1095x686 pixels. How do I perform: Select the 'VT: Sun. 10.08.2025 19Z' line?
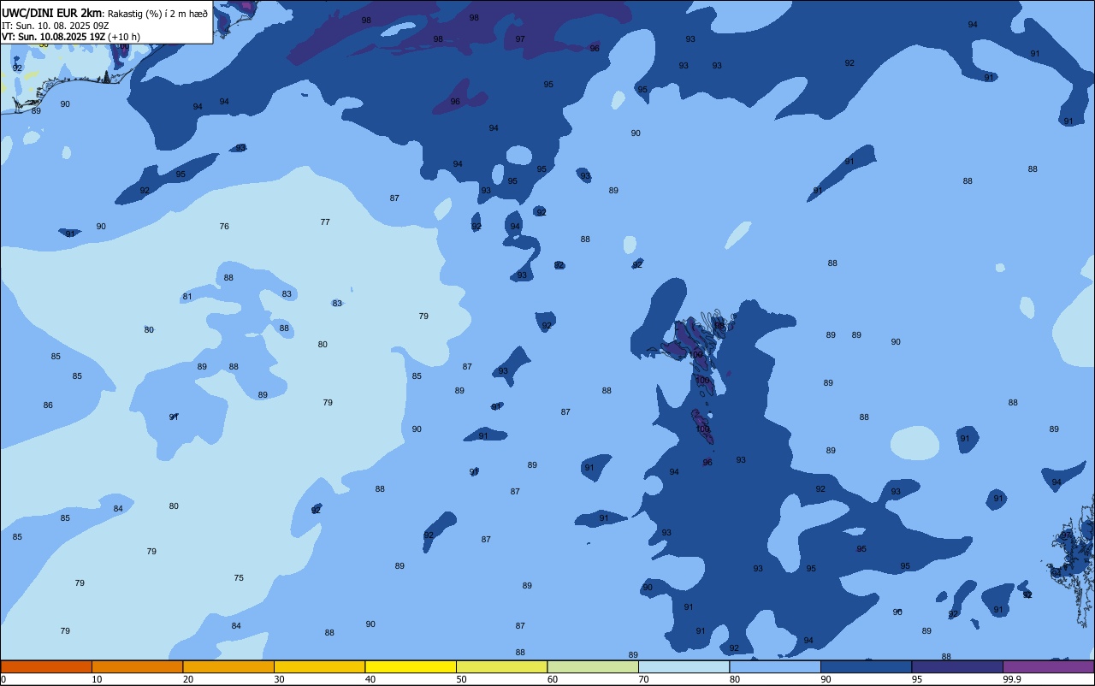53,37
